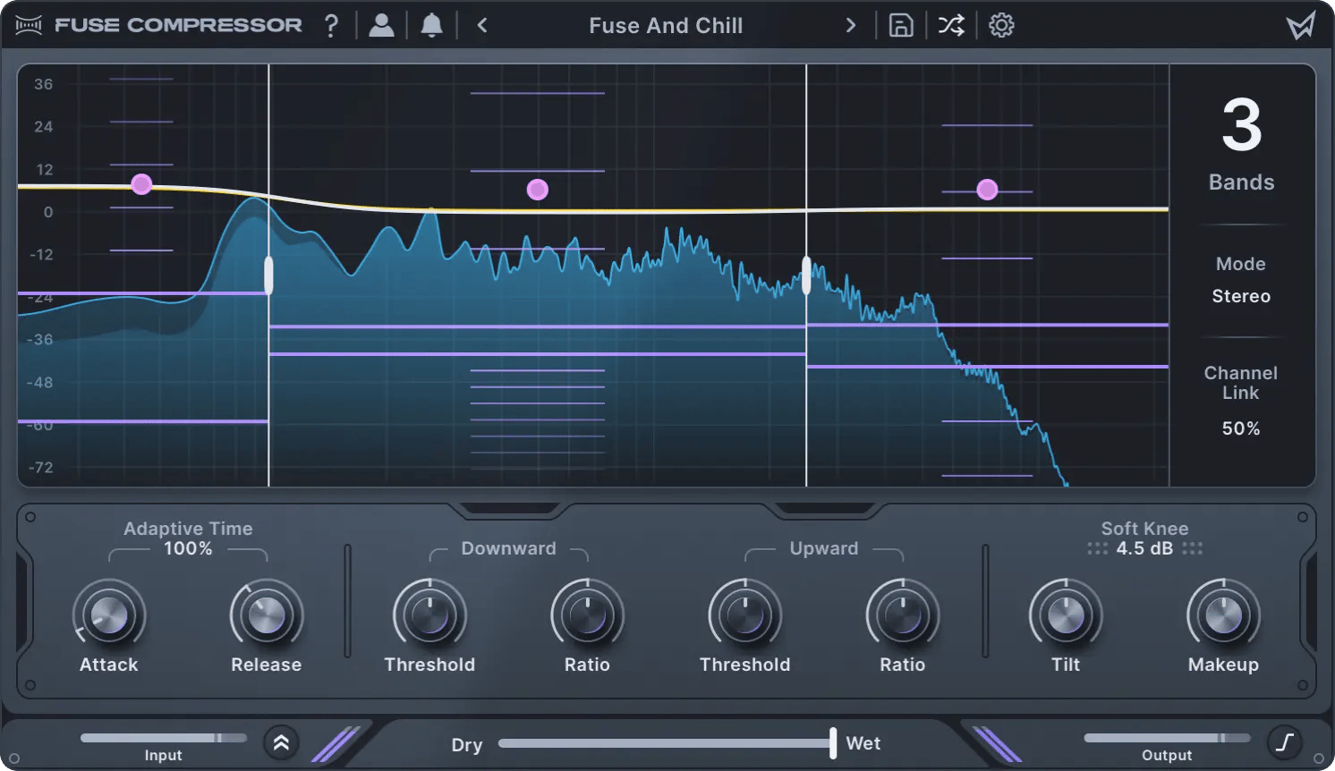Image resolution: width=1335 pixels, height=771 pixels.
Task: Open the help question mark icon
Action: tap(331, 25)
